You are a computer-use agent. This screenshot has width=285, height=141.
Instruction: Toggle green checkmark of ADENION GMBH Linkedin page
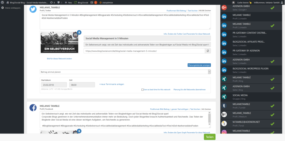tap(272, 61)
